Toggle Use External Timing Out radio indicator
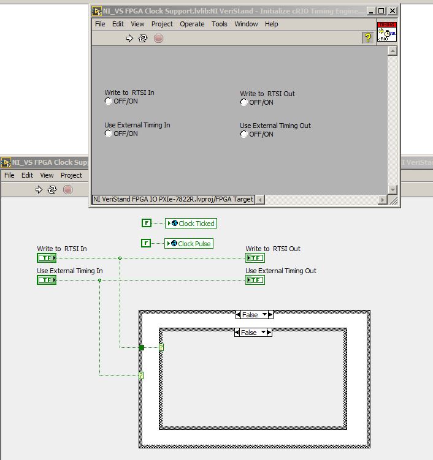 point(244,134)
